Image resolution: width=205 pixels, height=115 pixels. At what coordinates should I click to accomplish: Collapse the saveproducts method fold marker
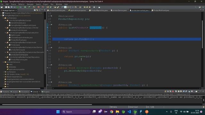[x=52, y=48]
